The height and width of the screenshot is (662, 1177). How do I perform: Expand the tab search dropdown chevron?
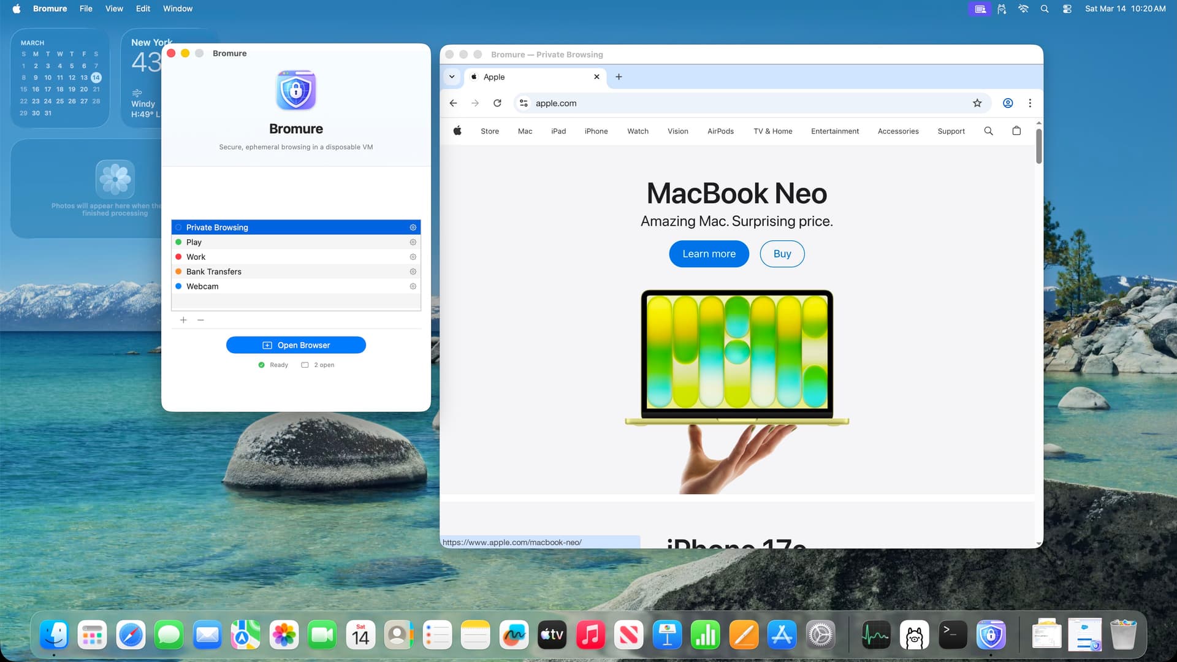point(452,77)
